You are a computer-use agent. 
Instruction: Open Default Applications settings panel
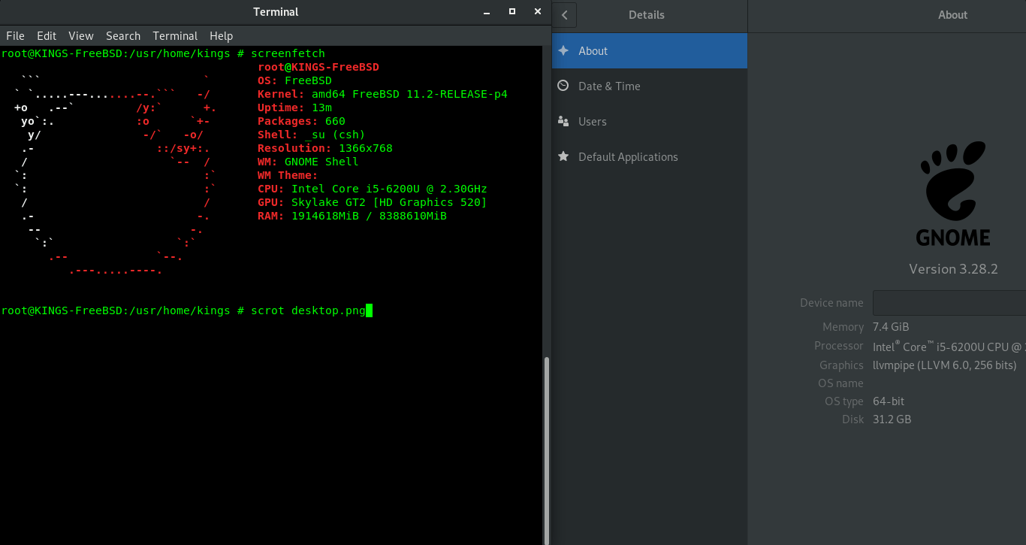650,156
